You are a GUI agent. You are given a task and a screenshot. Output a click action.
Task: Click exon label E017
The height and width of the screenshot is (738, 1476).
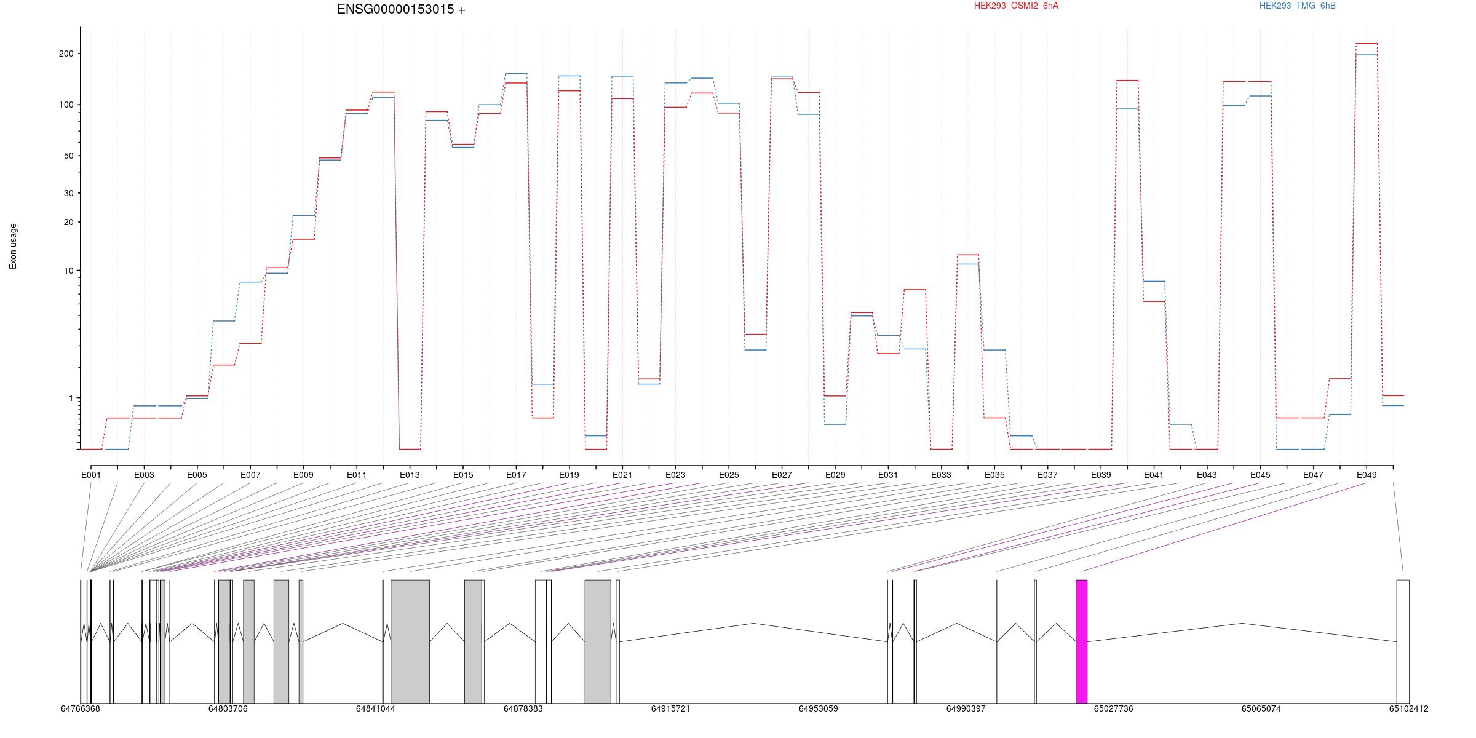pos(516,475)
